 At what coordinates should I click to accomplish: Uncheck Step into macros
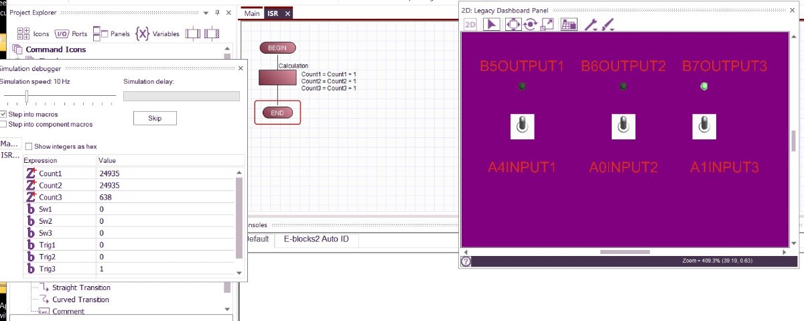tap(3, 115)
